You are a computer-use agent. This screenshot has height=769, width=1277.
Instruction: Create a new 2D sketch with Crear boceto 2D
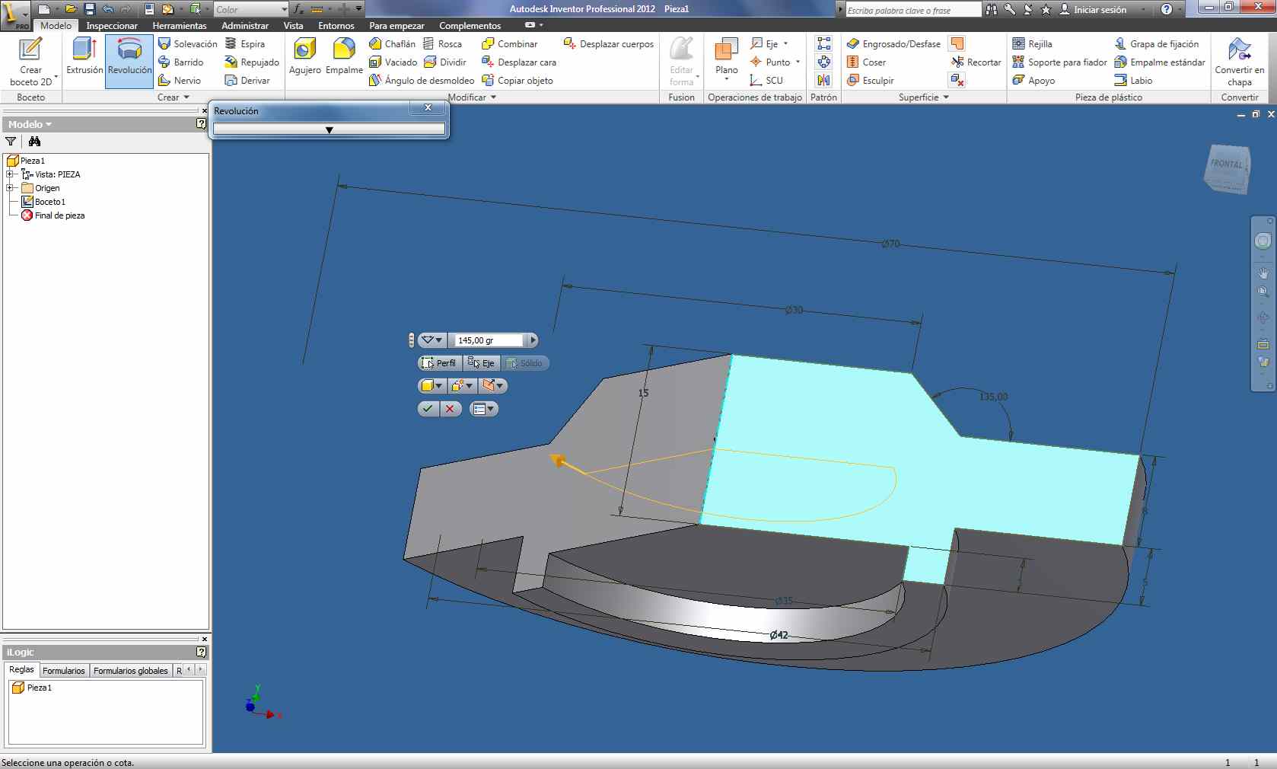pyautogui.click(x=30, y=61)
